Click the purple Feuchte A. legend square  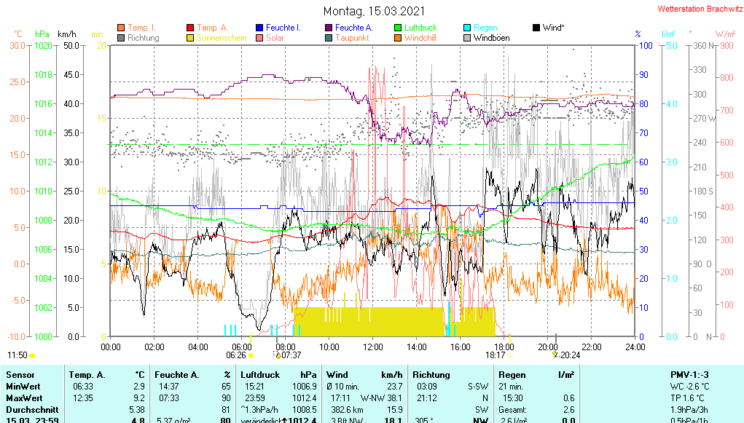pos(329,28)
